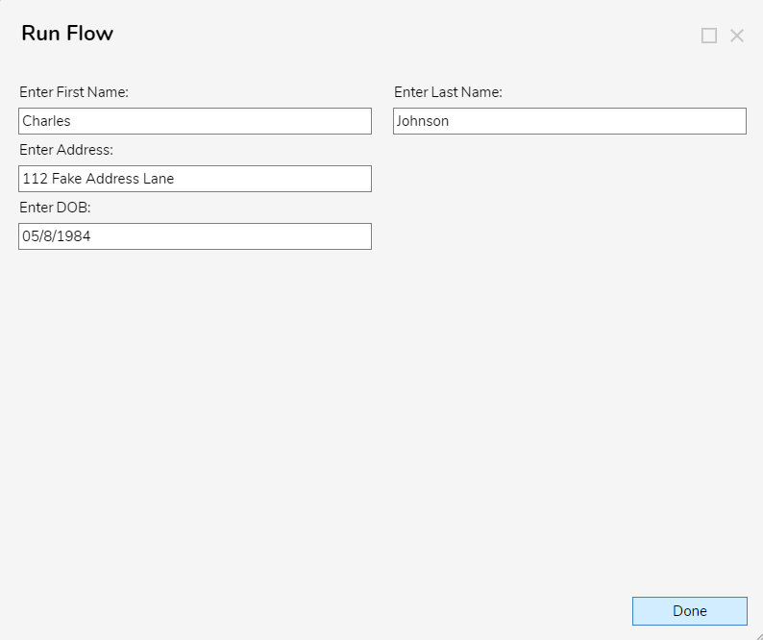Click the word 'Lane' in the address
This screenshot has height=640, width=763.
click(x=159, y=179)
